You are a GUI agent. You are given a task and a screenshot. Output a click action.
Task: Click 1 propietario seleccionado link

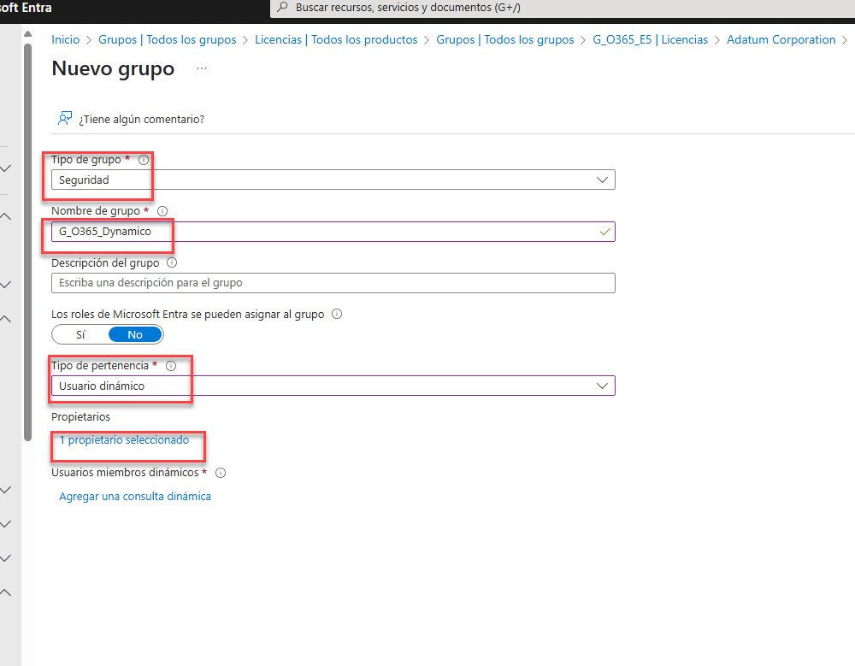coord(124,440)
